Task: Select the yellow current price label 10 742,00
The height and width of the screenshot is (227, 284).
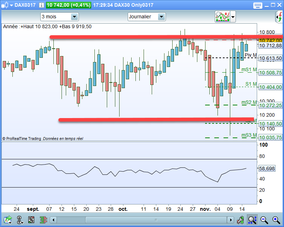Action: click(271, 41)
